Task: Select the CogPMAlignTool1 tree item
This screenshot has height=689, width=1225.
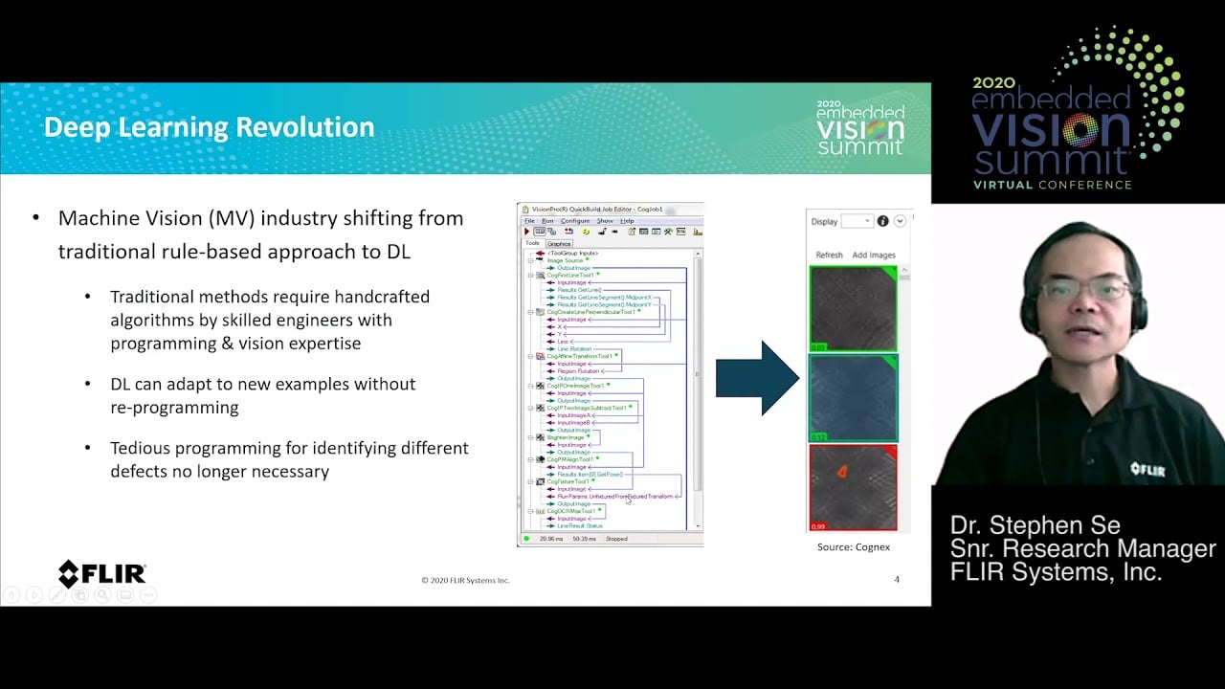Action: (x=570, y=459)
